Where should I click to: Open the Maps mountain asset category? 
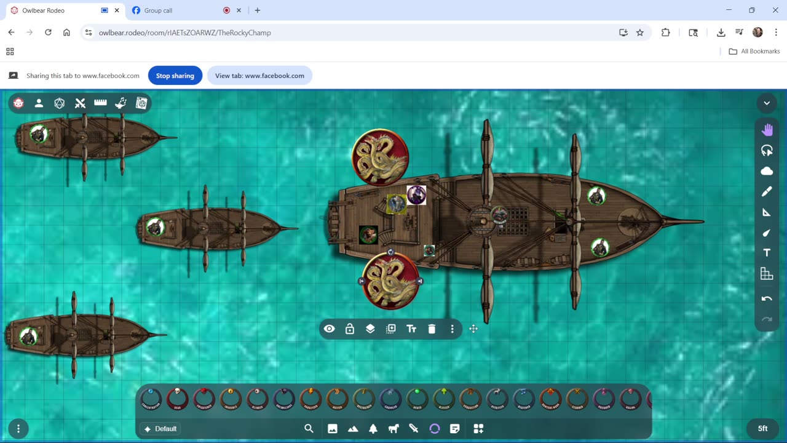[x=353, y=429]
